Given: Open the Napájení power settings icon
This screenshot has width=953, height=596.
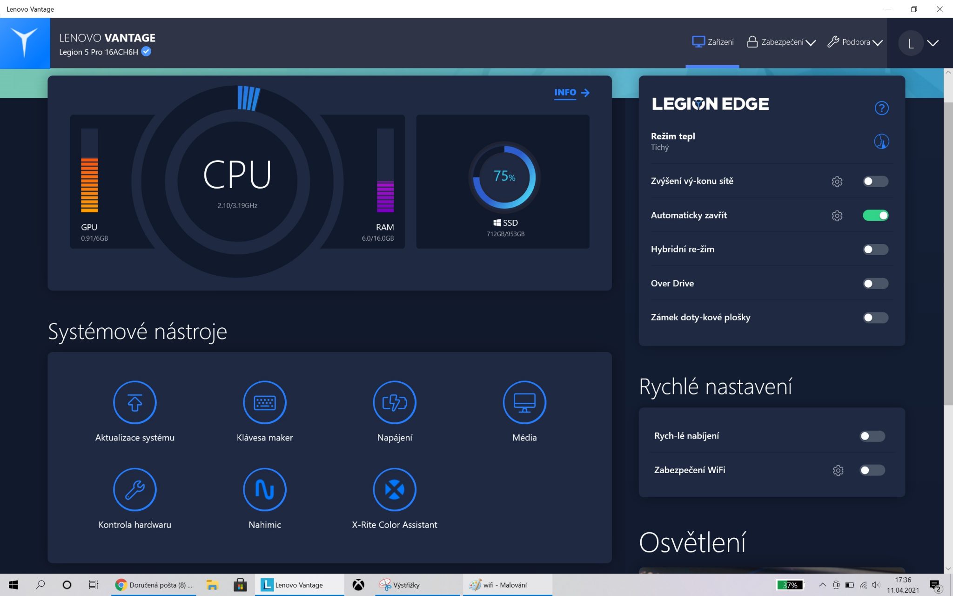Looking at the screenshot, I should coord(394,402).
